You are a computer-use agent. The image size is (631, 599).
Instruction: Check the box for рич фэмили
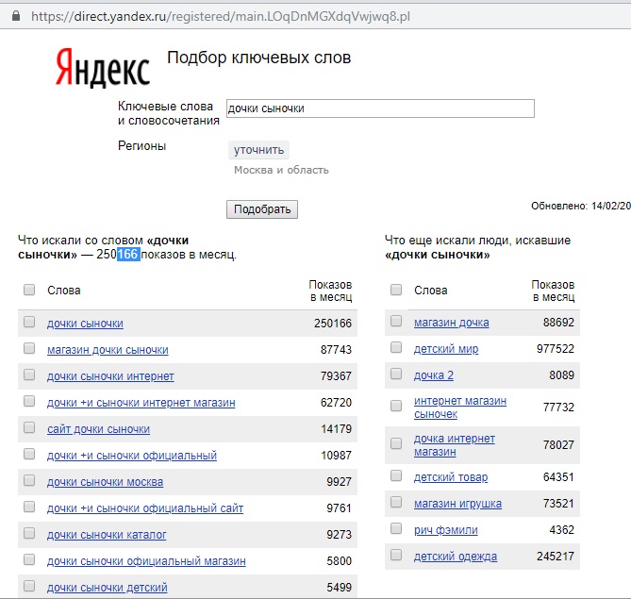[396, 528]
